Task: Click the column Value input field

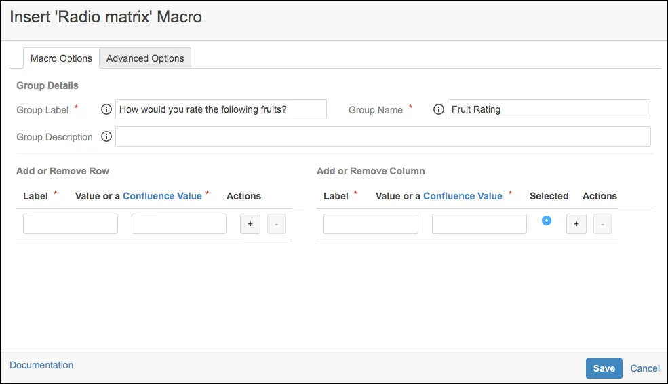Action: click(x=479, y=224)
